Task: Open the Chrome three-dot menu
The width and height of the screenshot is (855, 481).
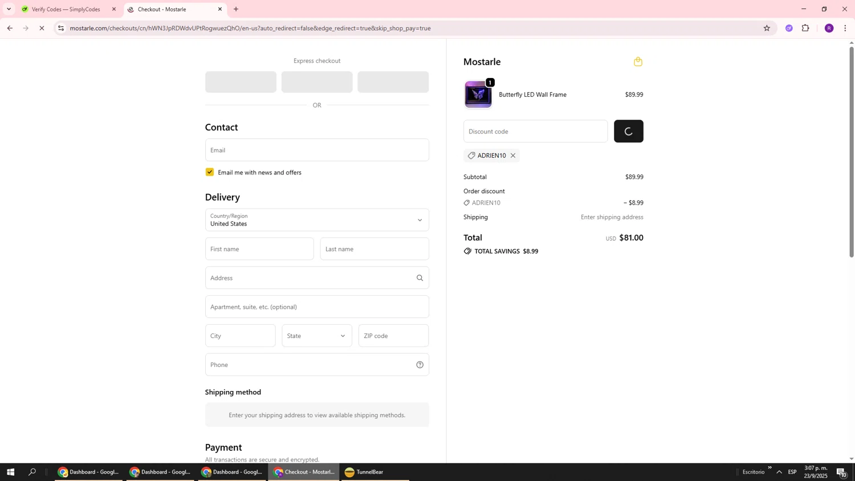Action: point(845,28)
